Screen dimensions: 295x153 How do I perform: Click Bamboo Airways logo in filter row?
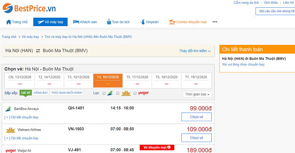pyautogui.click(x=110, y=93)
